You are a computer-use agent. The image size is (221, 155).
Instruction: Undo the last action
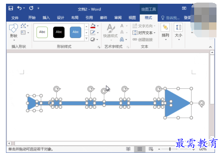coord(19,8)
